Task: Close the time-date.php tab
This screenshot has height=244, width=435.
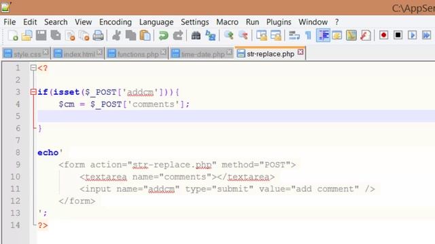Action: tap(230, 52)
